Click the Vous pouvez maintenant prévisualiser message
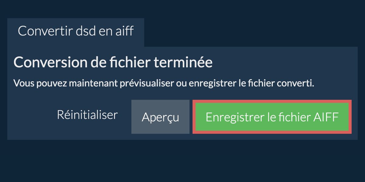This screenshot has width=365, height=182. pyautogui.click(x=164, y=83)
